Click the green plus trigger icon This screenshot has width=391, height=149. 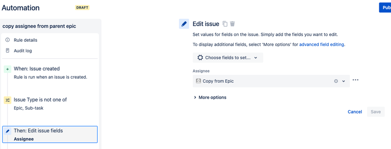click(x=7, y=69)
